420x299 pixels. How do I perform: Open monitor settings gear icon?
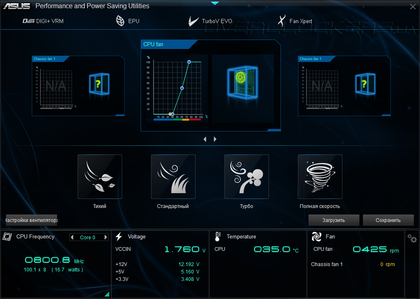(412, 238)
